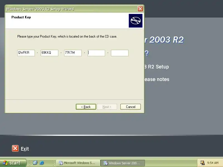The width and height of the screenshot is (223, 167).
Task: Click the '2003 R2' title on the splash screen
Action: click(x=166, y=40)
